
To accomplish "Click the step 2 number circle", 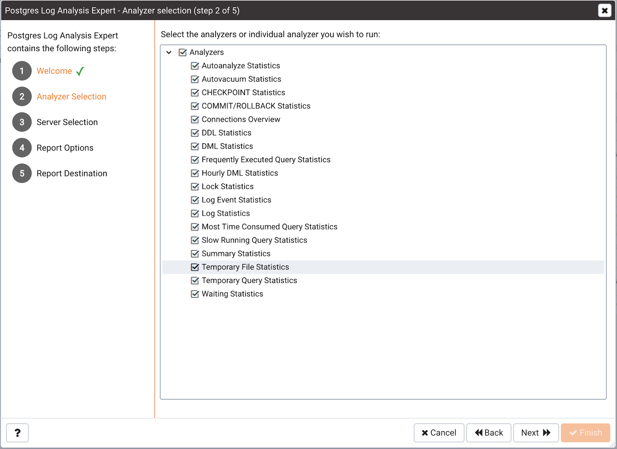I will pyautogui.click(x=22, y=97).
